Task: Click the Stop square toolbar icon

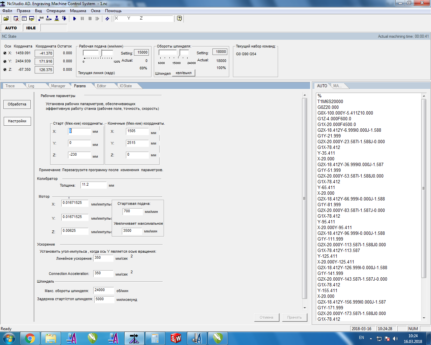Action: tap(90, 19)
